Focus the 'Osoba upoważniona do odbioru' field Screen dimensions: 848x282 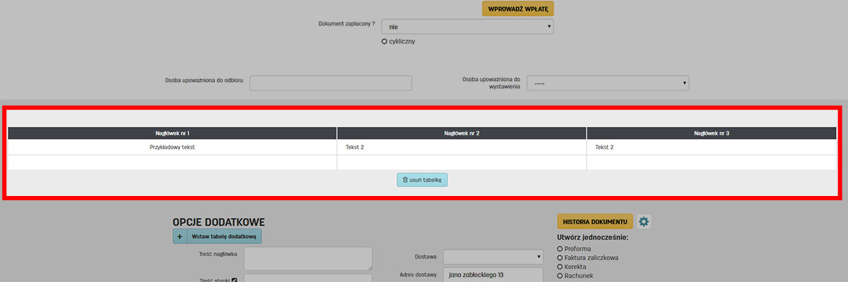tap(330, 83)
